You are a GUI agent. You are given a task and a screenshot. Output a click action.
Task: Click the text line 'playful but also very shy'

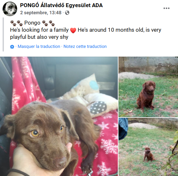[39, 37]
